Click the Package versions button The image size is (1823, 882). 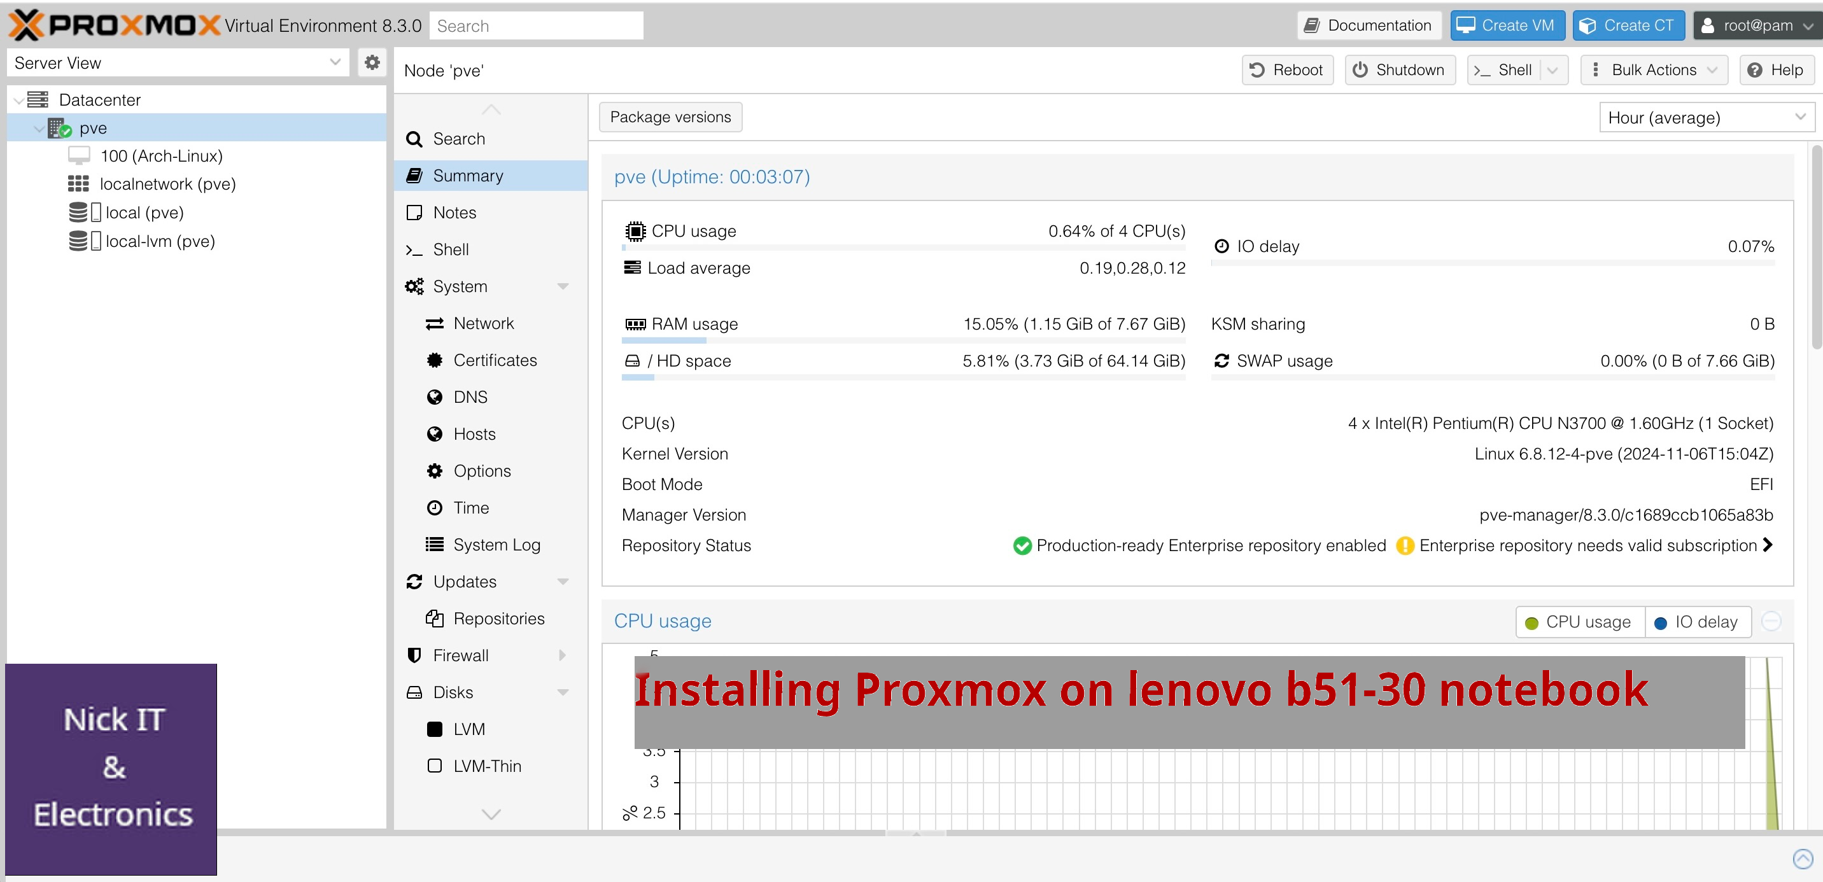click(x=670, y=116)
